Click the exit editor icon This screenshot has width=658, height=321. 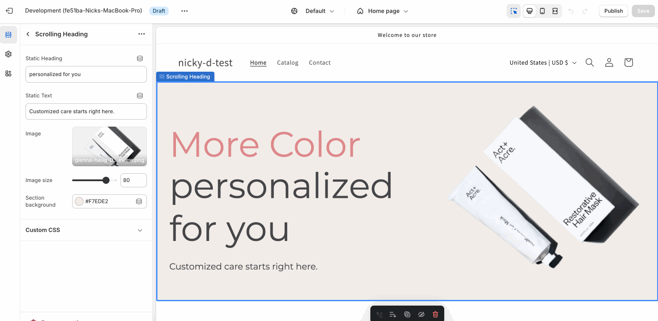(9, 11)
